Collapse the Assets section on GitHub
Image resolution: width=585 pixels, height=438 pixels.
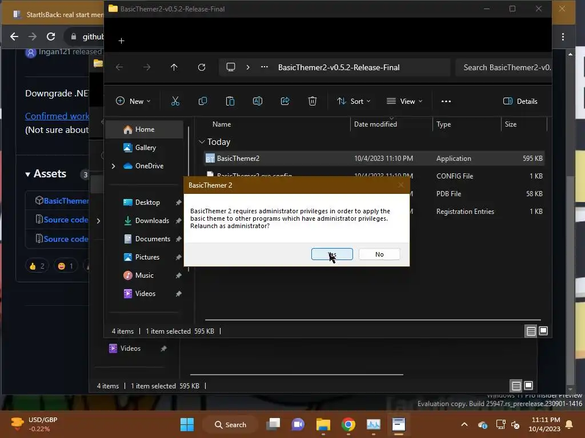(46, 173)
